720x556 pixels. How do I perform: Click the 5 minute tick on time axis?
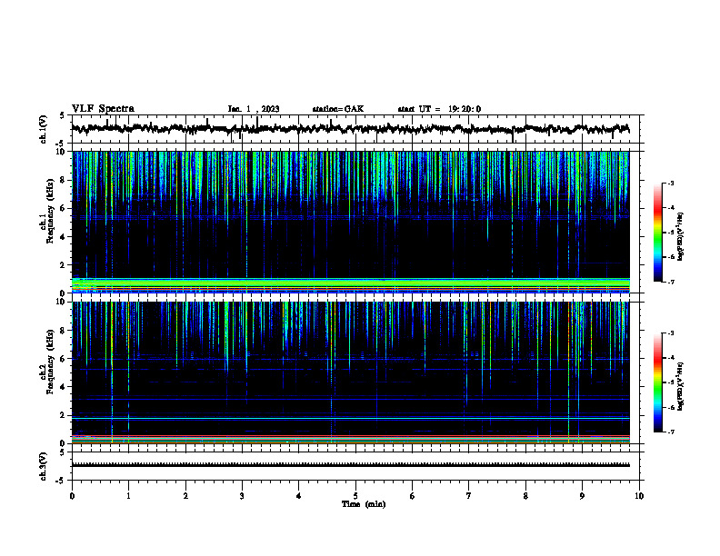click(355, 496)
